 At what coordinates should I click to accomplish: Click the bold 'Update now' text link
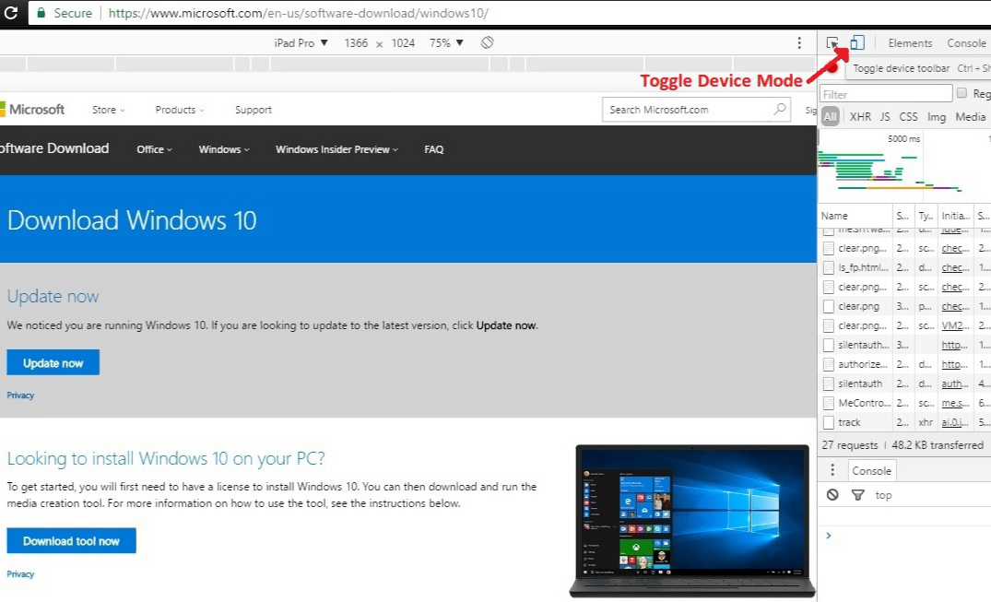(506, 325)
